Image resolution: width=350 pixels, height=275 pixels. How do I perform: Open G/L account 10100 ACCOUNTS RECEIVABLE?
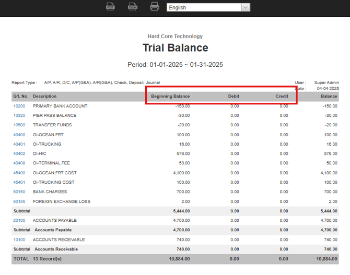[x=19, y=240]
